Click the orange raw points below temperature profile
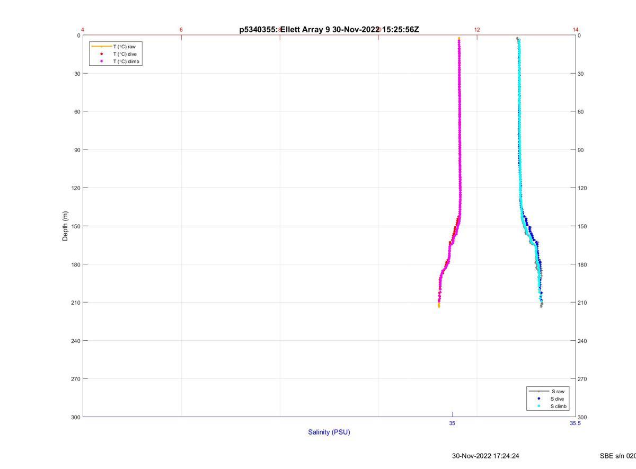This screenshot has width=636, height=469. 439,305
